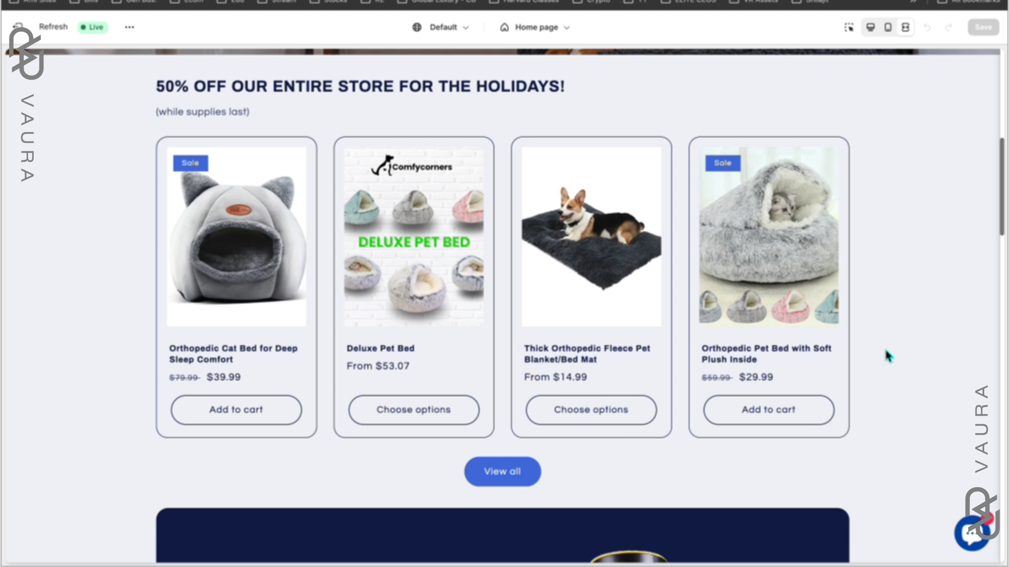Click the inspector selection tool icon
This screenshot has height=567, width=1009.
click(x=849, y=27)
